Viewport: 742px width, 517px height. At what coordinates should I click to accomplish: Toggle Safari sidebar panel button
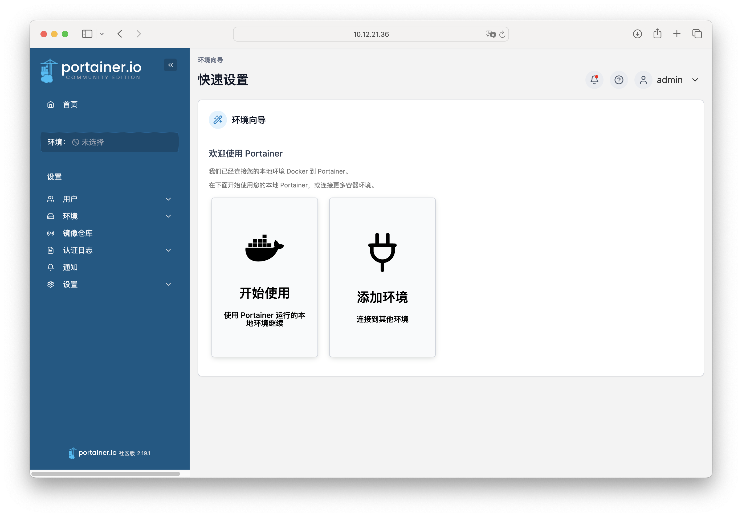tap(87, 34)
